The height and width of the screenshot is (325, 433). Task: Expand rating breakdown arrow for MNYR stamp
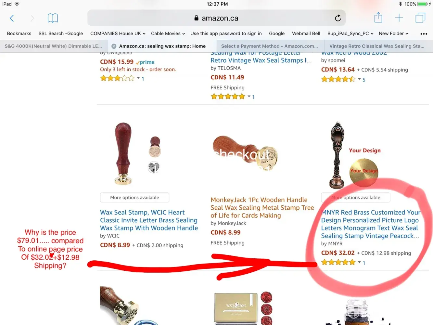(x=360, y=262)
